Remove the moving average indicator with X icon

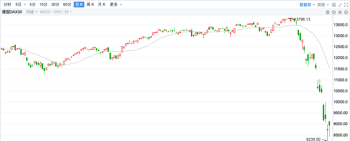(346, 12)
